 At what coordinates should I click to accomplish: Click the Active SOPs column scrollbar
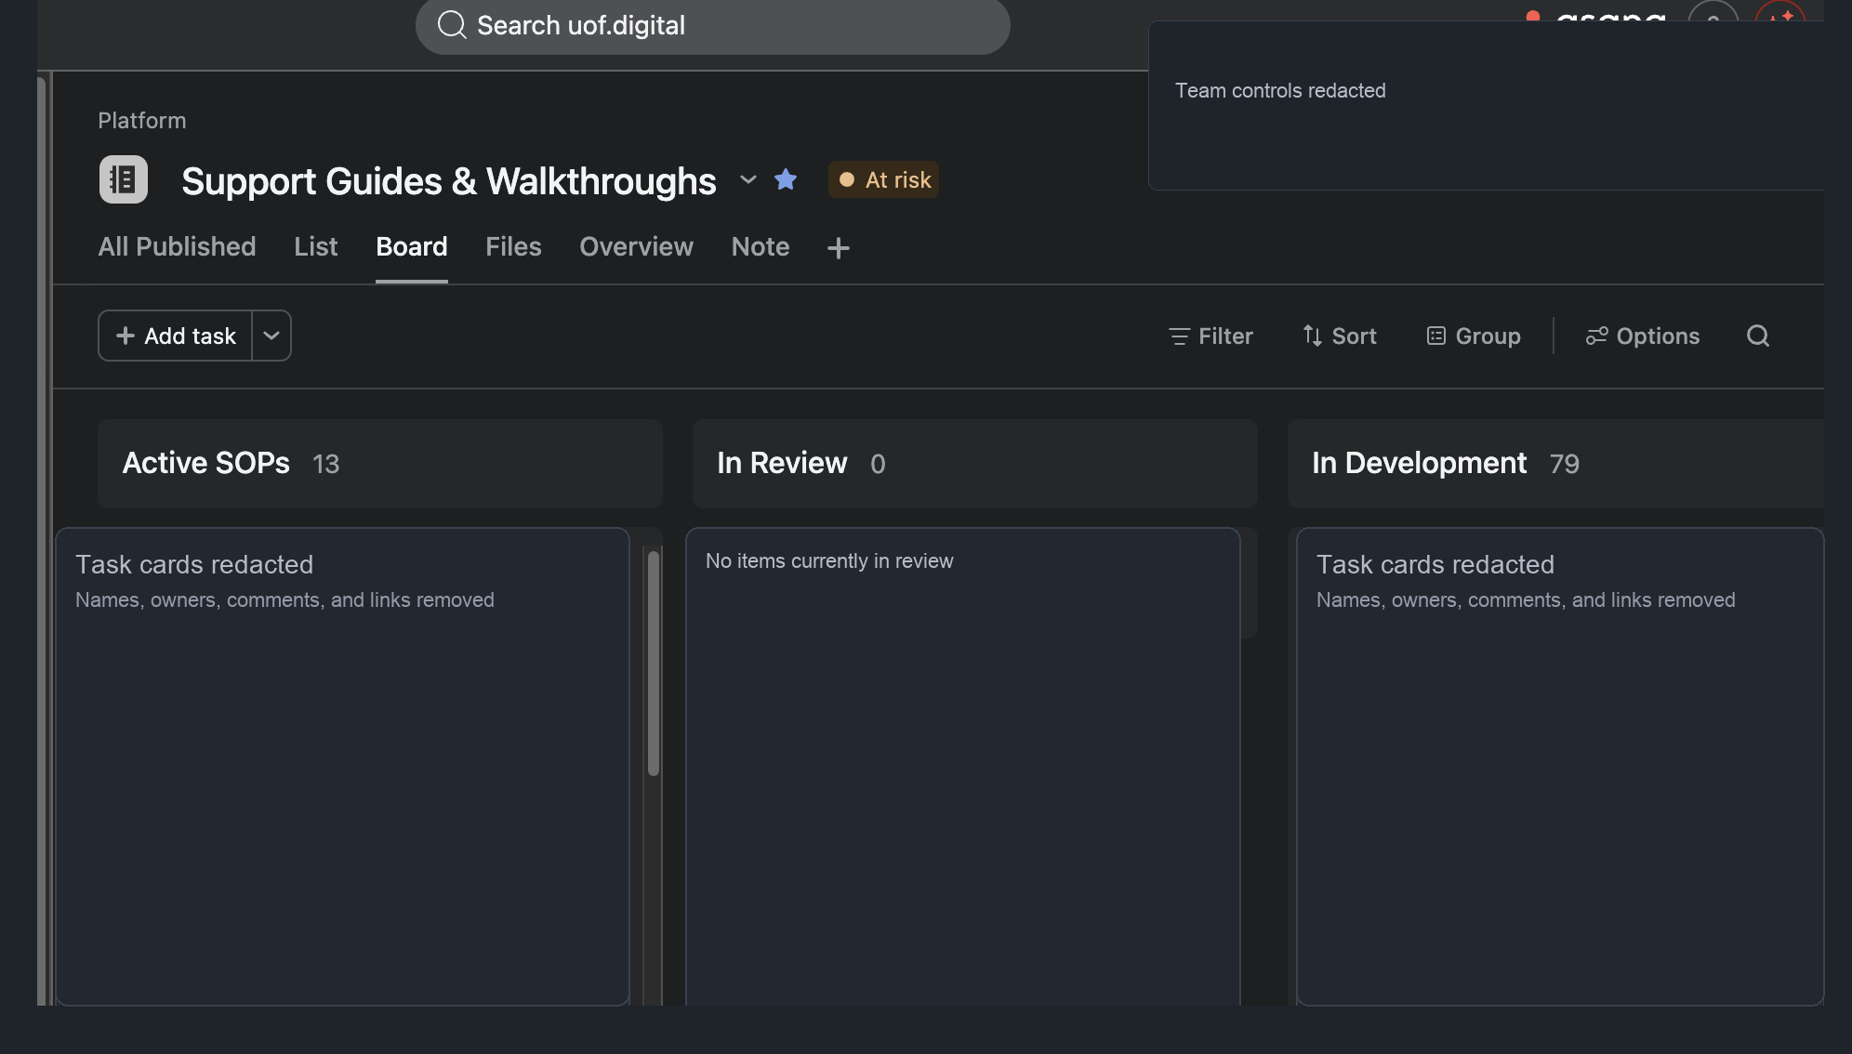point(654,663)
